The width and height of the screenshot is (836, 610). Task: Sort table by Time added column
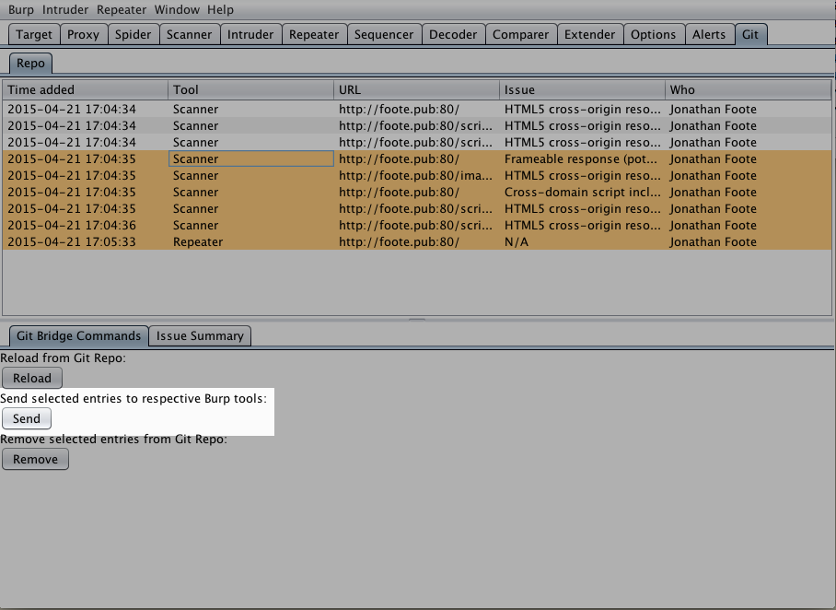(x=86, y=89)
